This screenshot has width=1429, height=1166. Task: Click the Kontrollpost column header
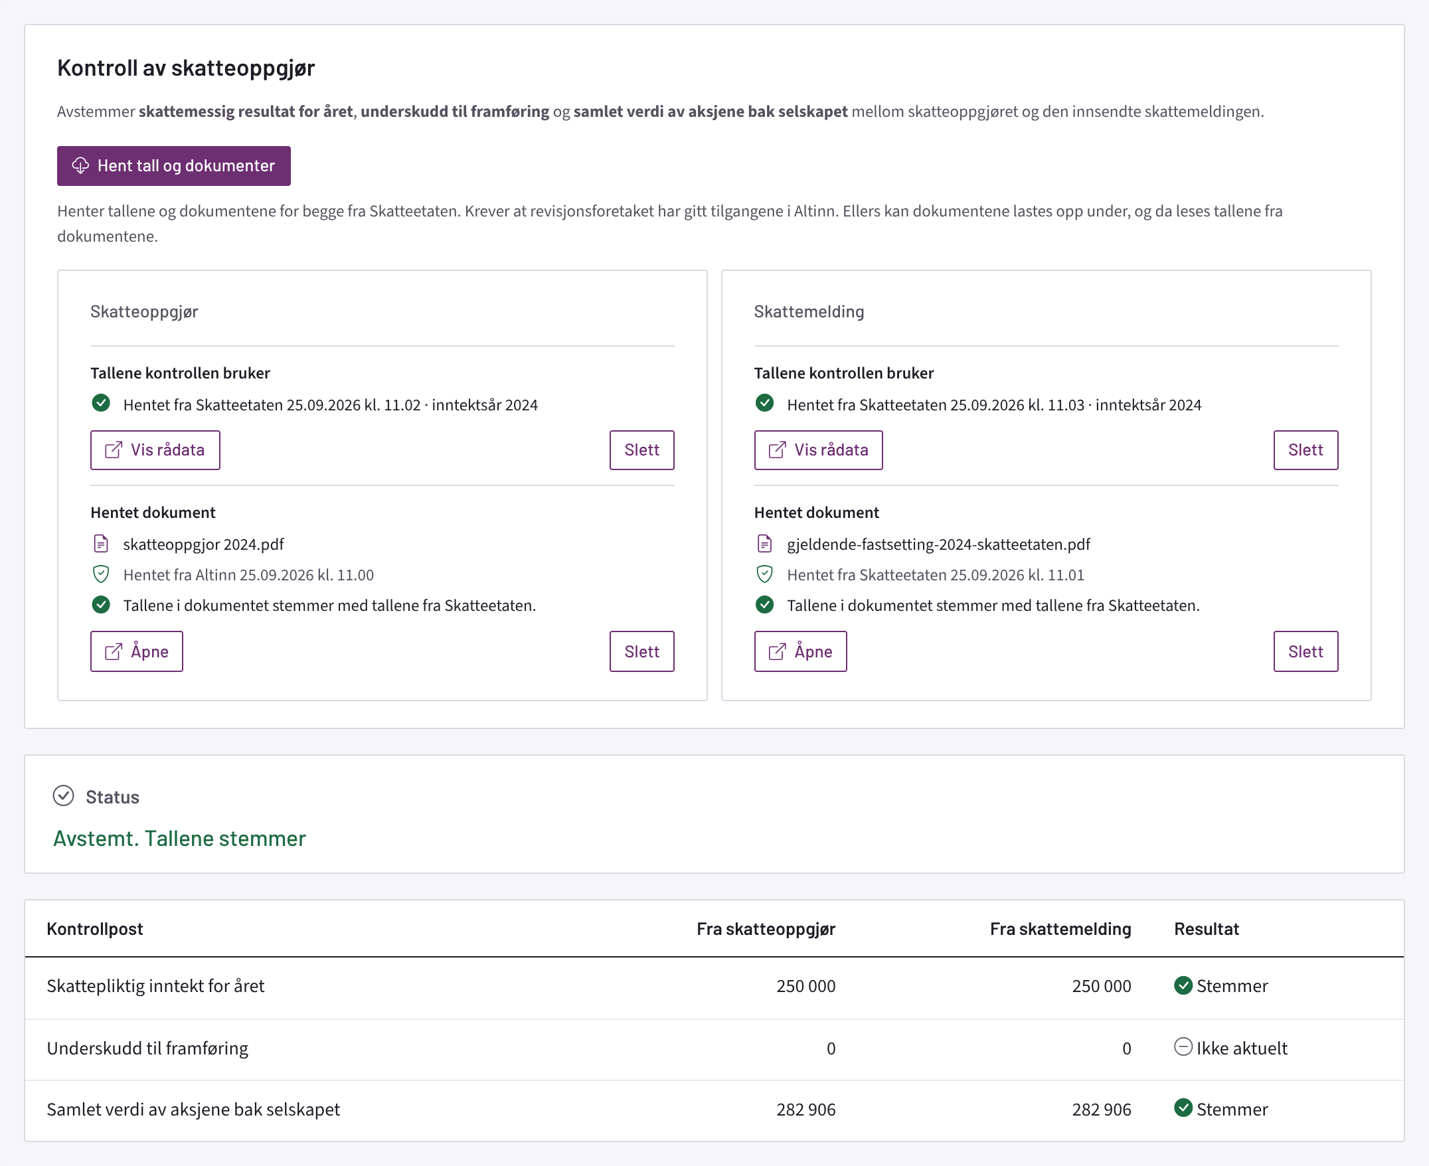coord(95,929)
